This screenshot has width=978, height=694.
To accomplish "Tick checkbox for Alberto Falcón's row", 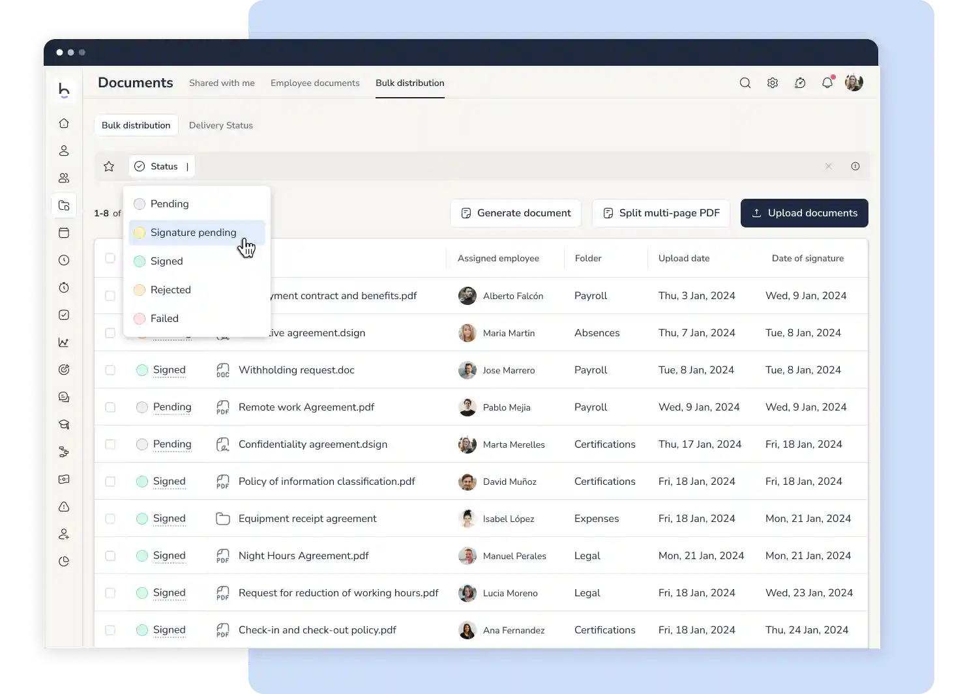I will (x=110, y=296).
